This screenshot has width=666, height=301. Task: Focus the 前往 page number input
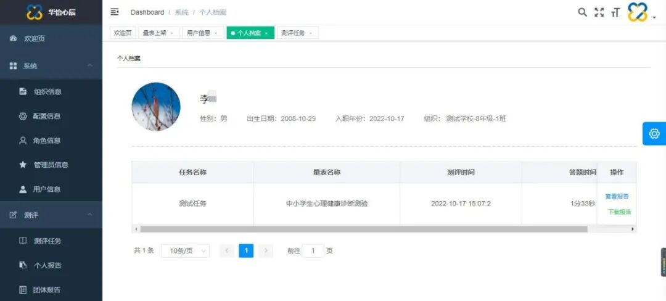coord(313,251)
